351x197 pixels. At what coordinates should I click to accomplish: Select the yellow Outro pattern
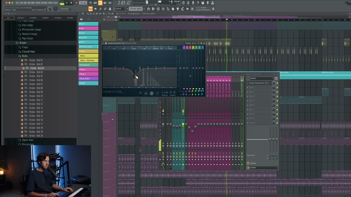pyautogui.click(x=88, y=56)
